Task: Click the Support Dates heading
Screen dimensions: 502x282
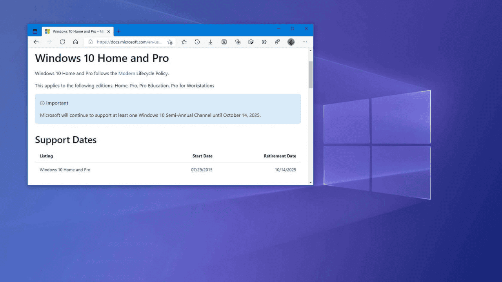Action: [x=66, y=140]
